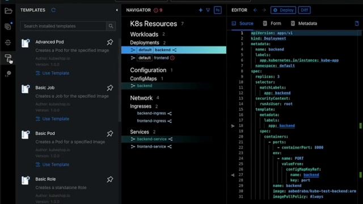Pin the Advanced Pod template
Viewport: 363px width, 204px height.
tap(110, 42)
